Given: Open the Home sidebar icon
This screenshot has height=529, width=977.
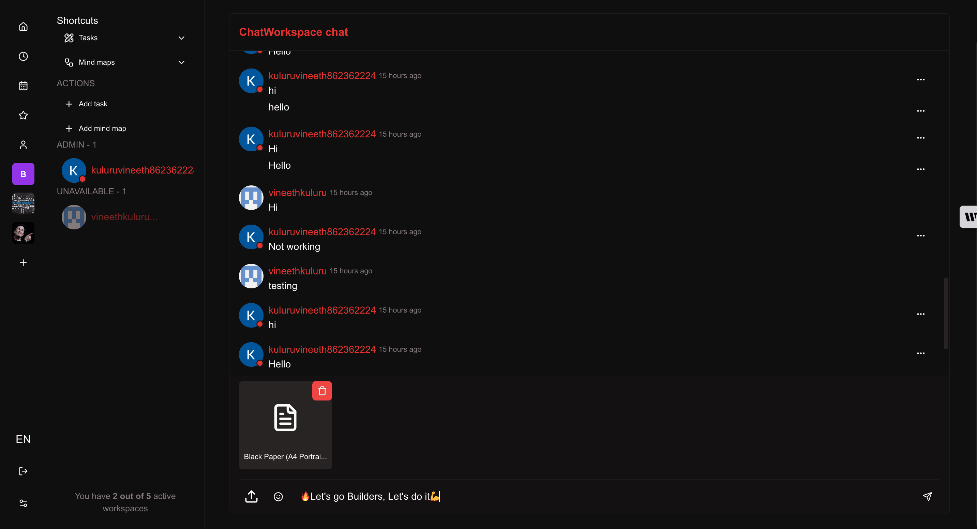Looking at the screenshot, I should click(23, 27).
